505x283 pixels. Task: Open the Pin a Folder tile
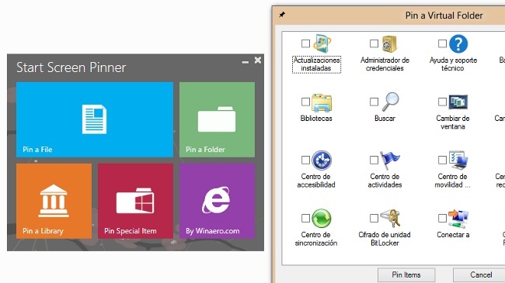pyautogui.click(x=217, y=119)
